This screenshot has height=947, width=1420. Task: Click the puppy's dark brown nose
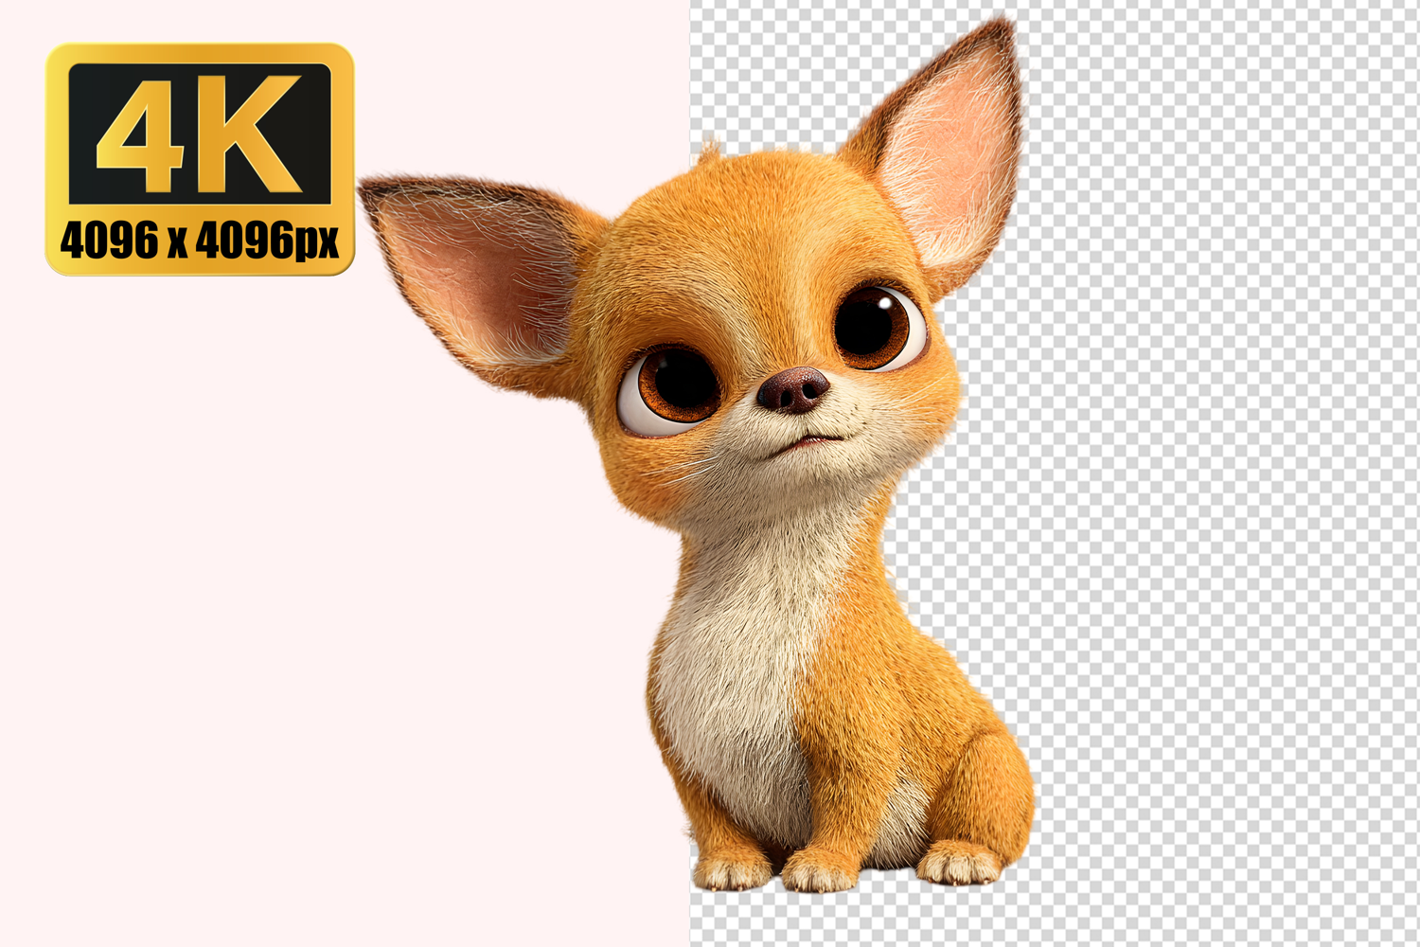click(x=793, y=388)
